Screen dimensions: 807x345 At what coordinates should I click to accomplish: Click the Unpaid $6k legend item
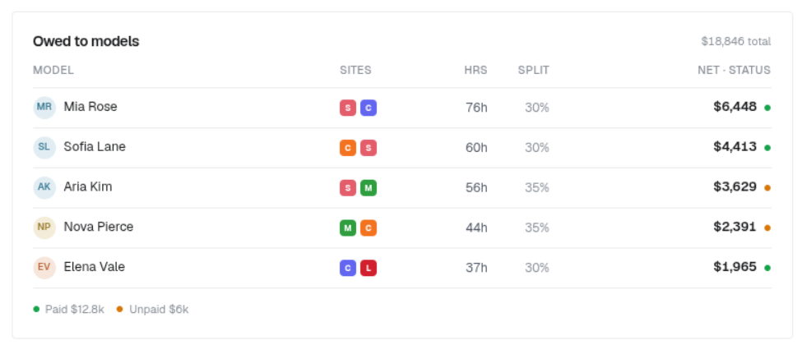coord(153,309)
